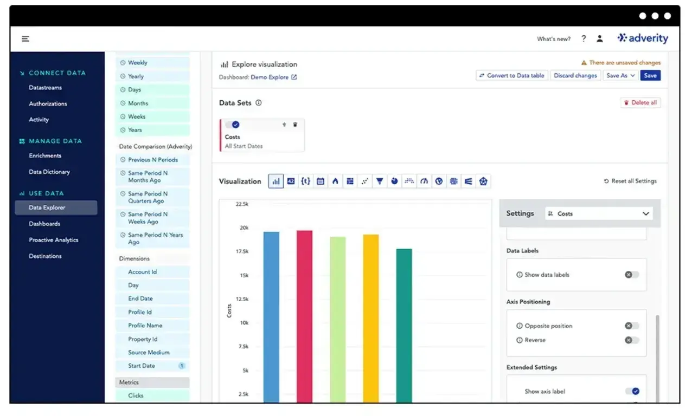Go to Datastreams in sidebar
The image size is (692, 416).
tap(46, 88)
